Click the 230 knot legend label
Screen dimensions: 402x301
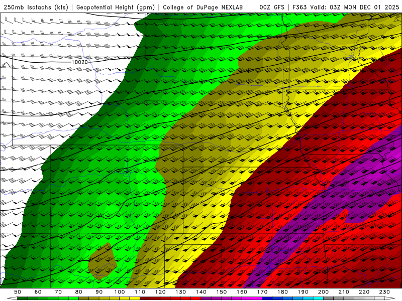(x=384, y=292)
